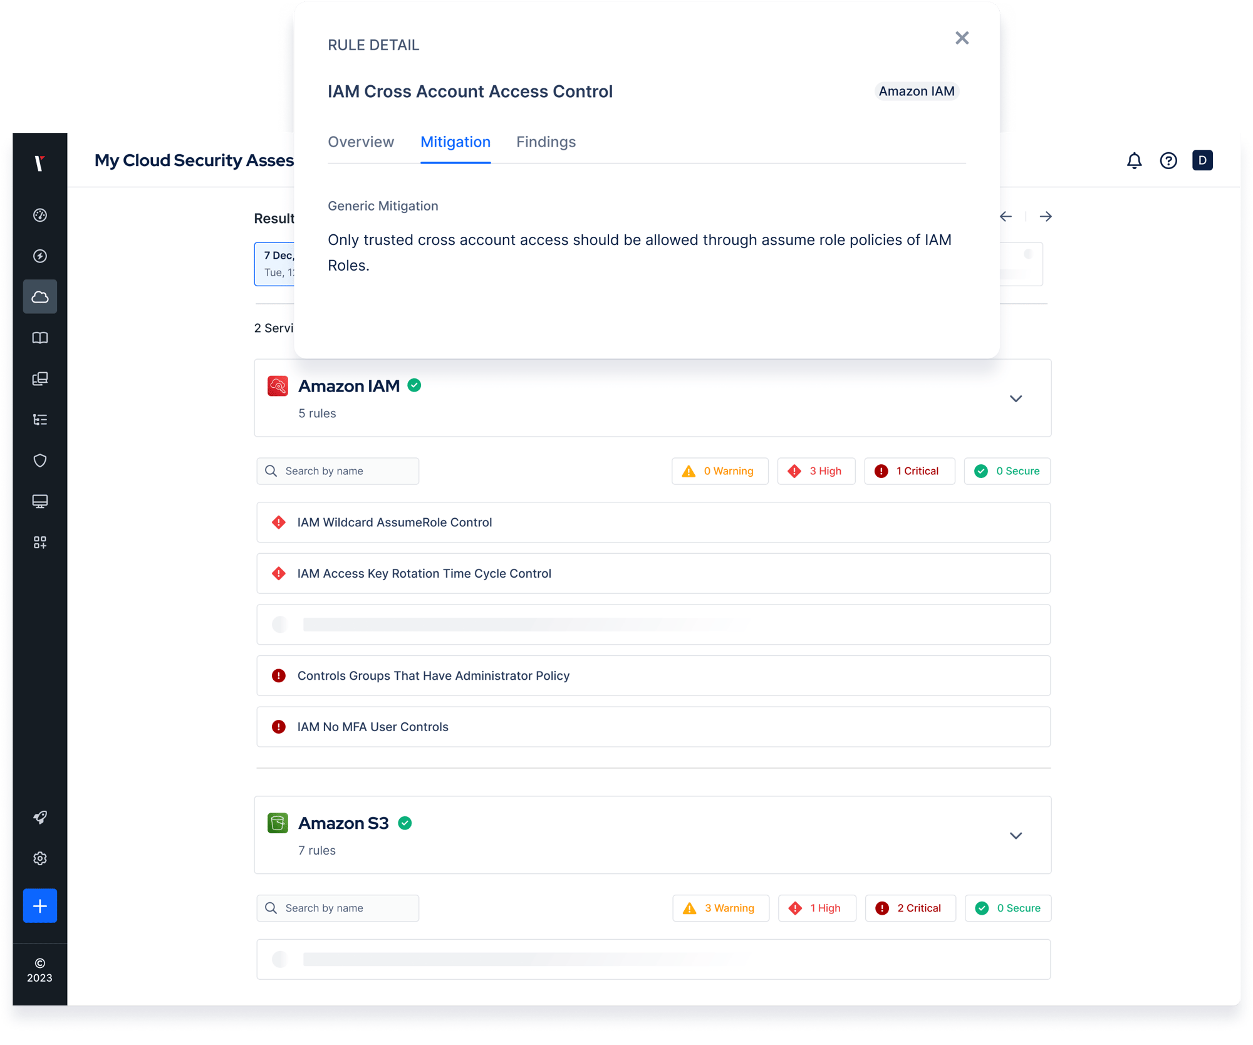The image size is (1253, 1045).
Task: Open IAM No MFA User Controls rule
Action: 653,727
